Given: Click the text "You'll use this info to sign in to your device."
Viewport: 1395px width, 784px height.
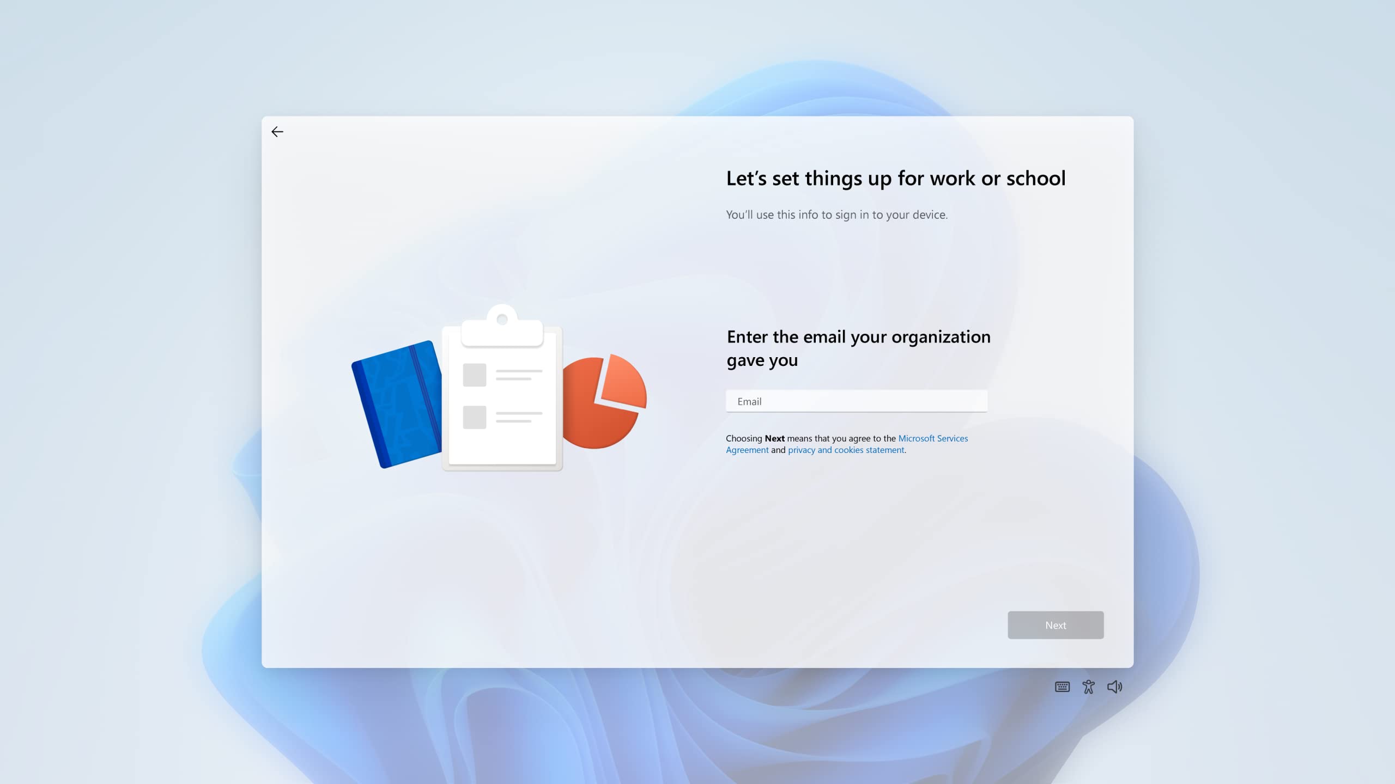Looking at the screenshot, I should point(837,215).
